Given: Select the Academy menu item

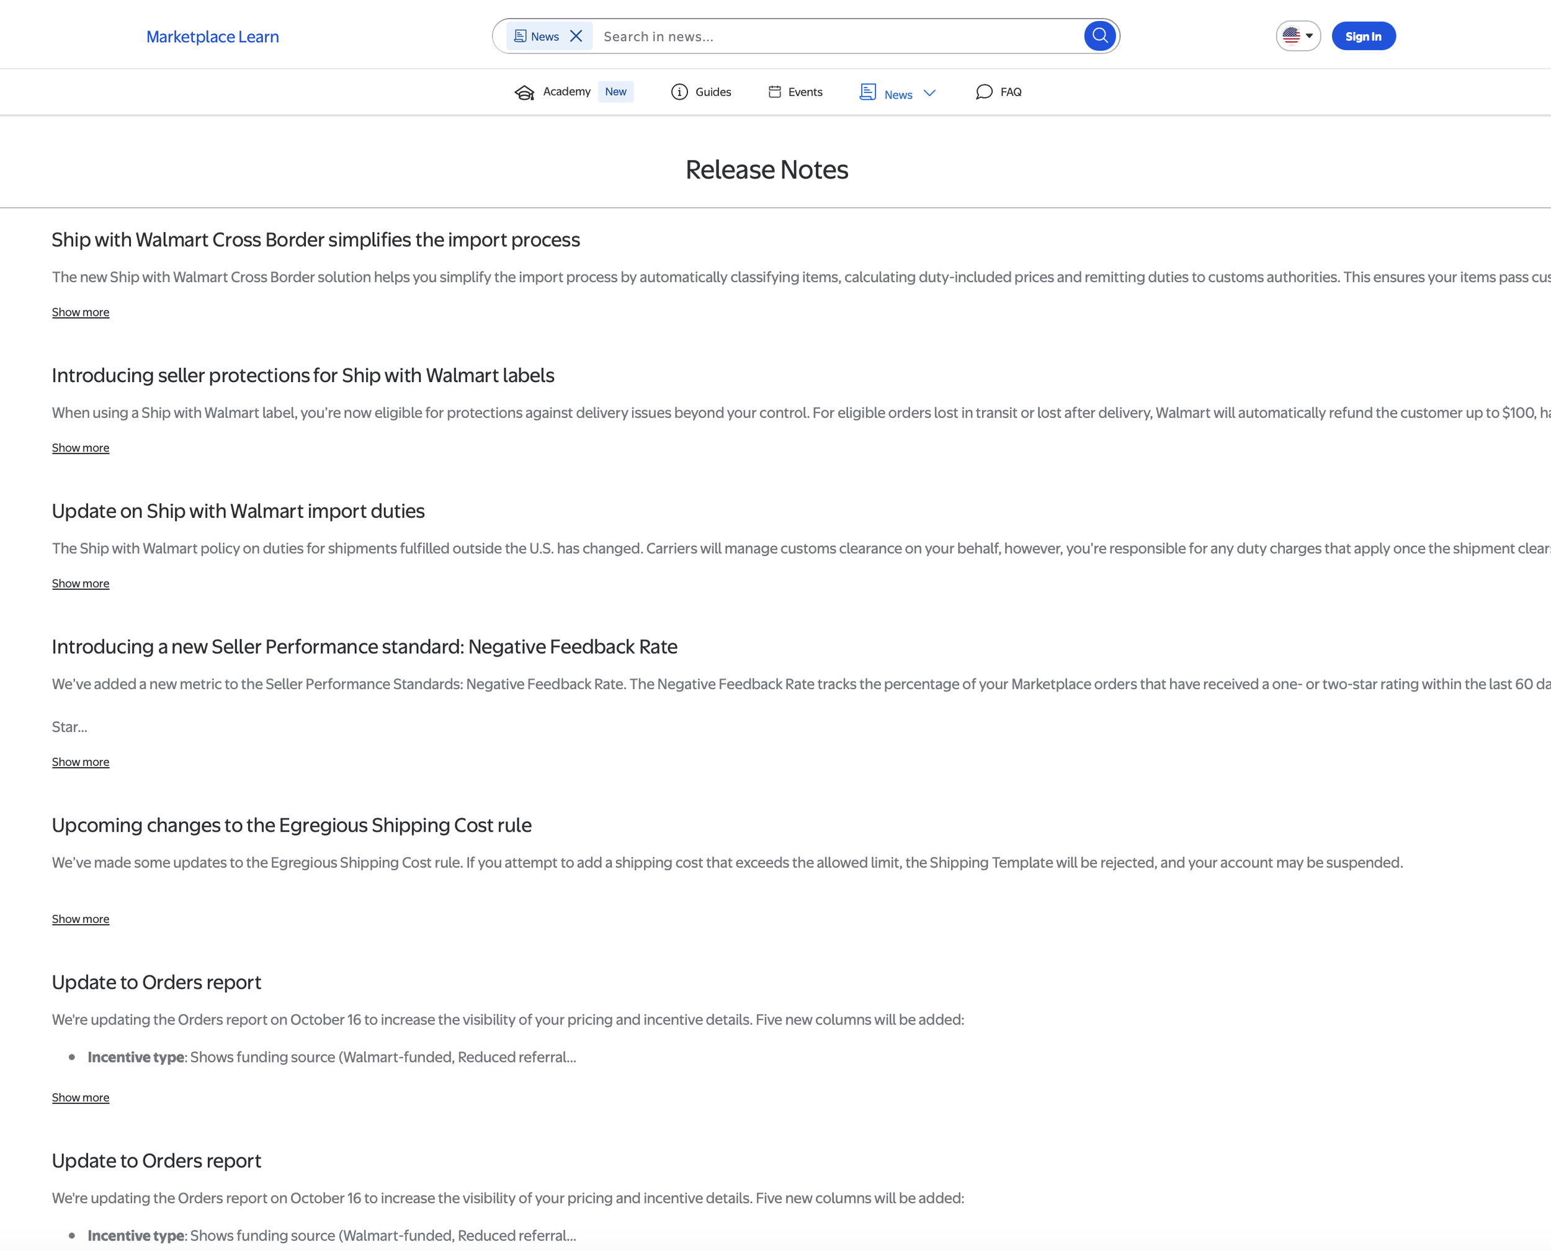Looking at the screenshot, I should (x=566, y=92).
